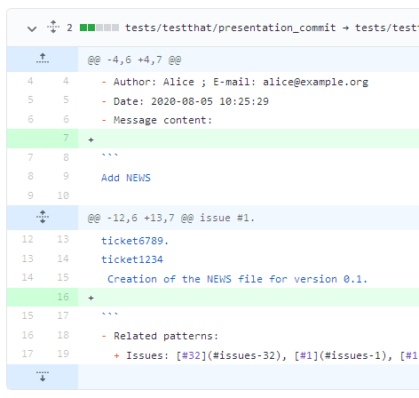Screen dimensions: 419x398
Task: Click the [#32](#issues-32) text in Issues line
Action: pyautogui.click(x=228, y=355)
